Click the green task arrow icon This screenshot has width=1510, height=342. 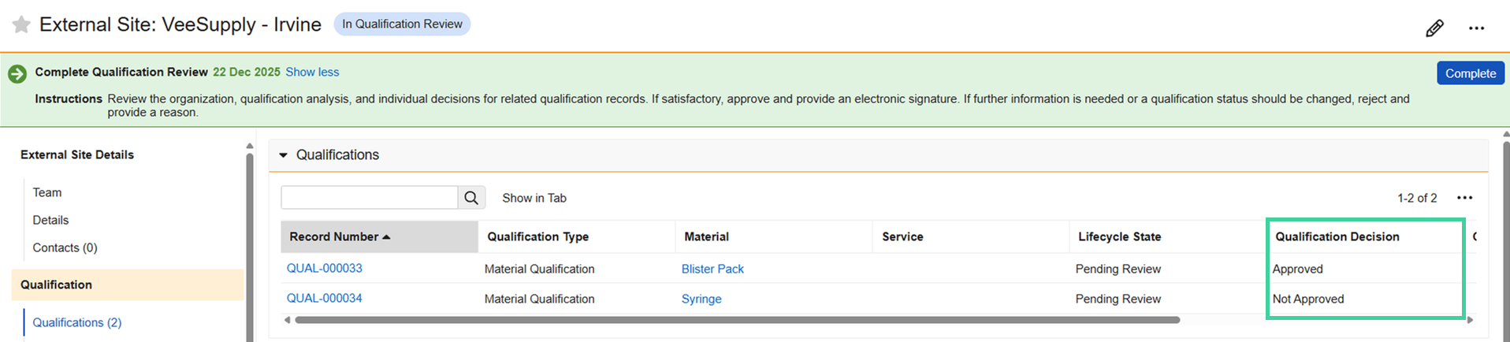pos(17,74)
